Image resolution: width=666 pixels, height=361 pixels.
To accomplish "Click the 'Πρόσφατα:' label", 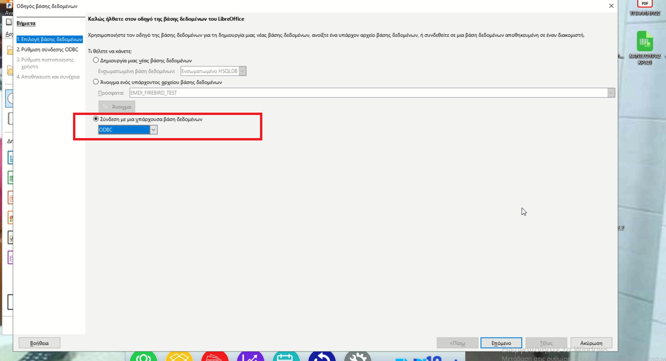I will tap(111, 93).
